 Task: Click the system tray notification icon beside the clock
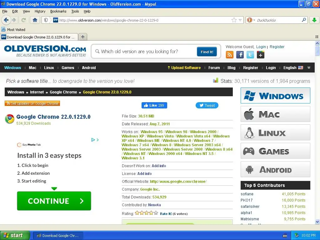point(297,235)
